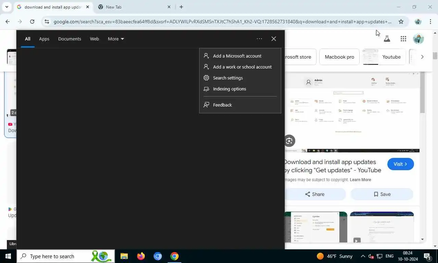View site information icon in address bar
Screen dimensions: 438x263
(x=47, y=22)
